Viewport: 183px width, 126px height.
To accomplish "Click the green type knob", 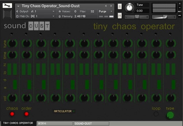I will (x=170, y=115).
